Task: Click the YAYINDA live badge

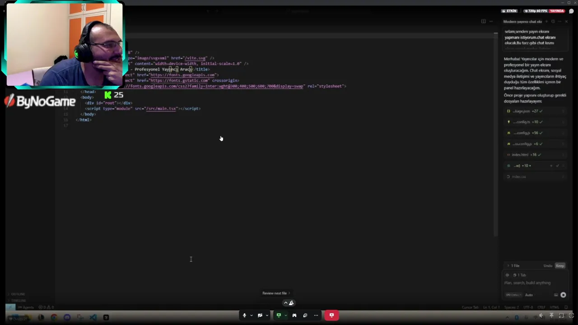Action: pos(557,11)
